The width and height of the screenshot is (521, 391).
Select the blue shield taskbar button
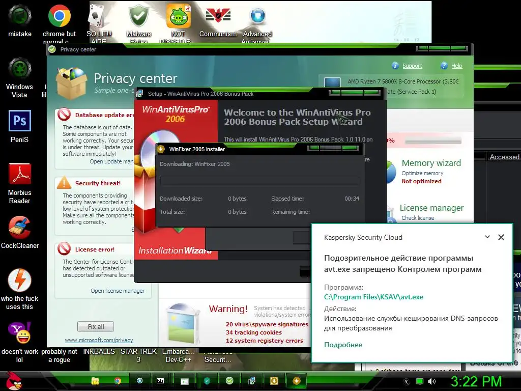point(207,381)
